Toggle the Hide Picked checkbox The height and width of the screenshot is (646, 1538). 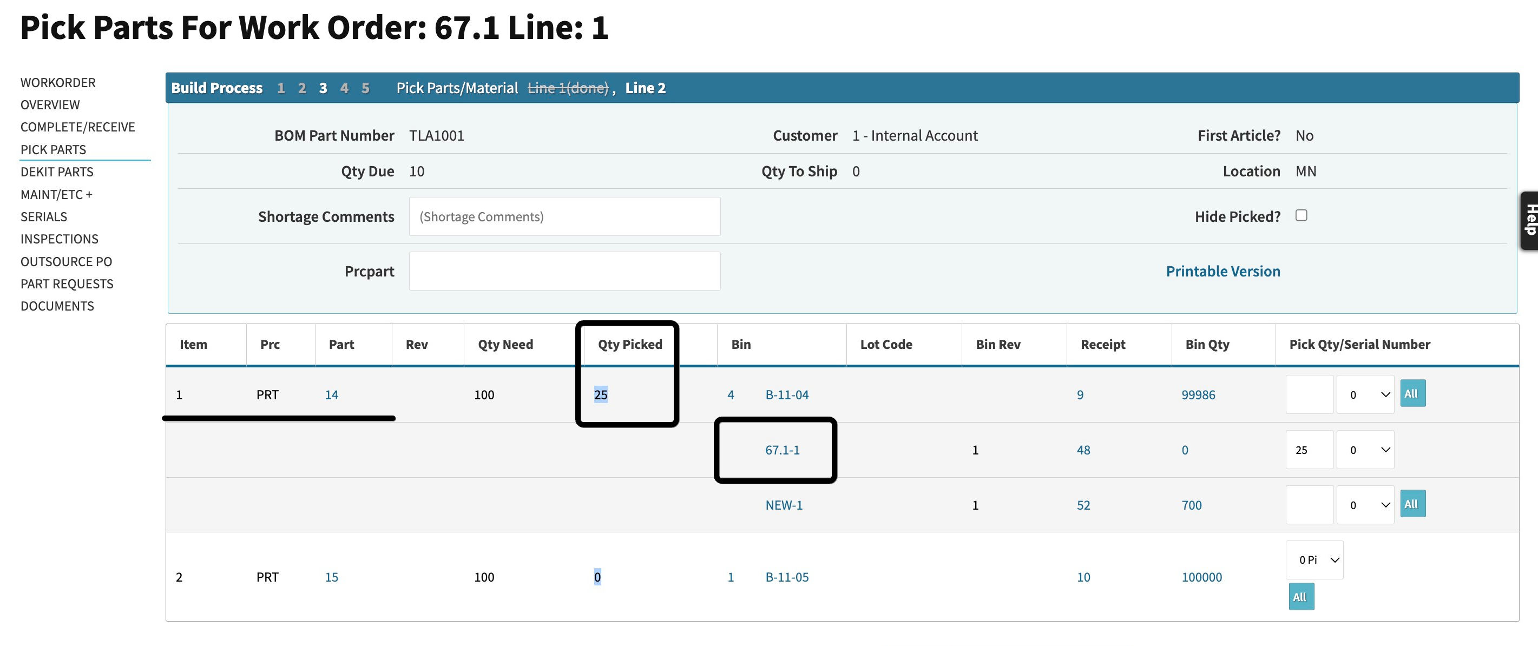pyautogui.click(x=1301, y=215)
